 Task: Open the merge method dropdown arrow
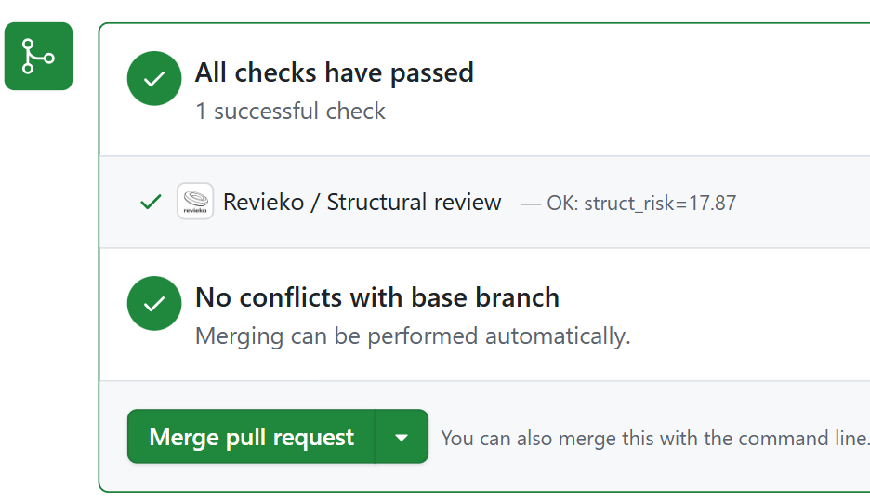(402, 437)
